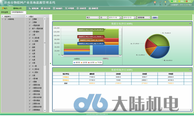Click the 查询 query button
Viewport: 194px width, 117px height.
pyautogui.click(x=155, y=17)
